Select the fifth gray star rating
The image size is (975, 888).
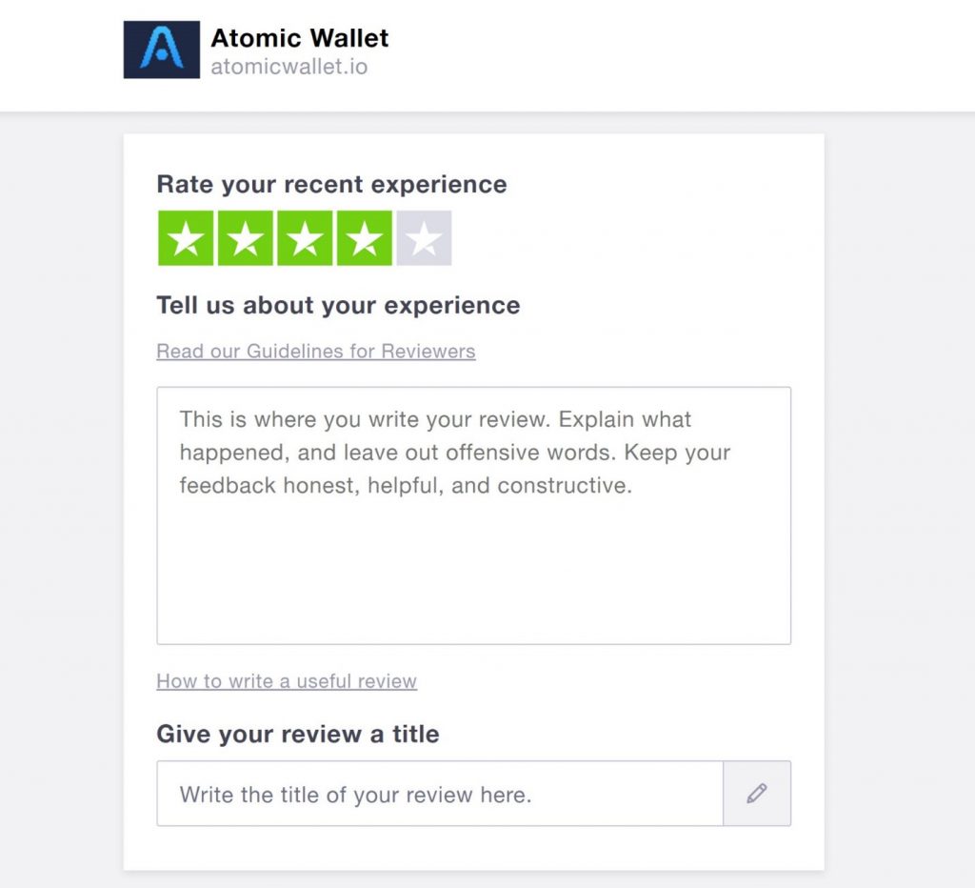pos(424,237)
